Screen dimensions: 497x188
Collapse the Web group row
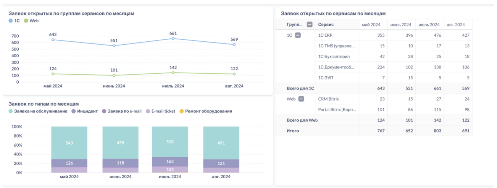coord(301,99)
